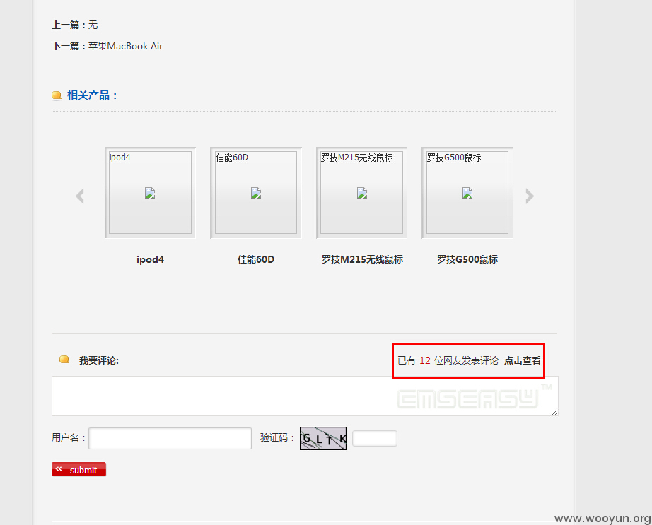The width and height of the screenshot is (652, 525).
Task: Click the 我要评论 heading text
Action: pyautogui.click(x=99, y=360)
